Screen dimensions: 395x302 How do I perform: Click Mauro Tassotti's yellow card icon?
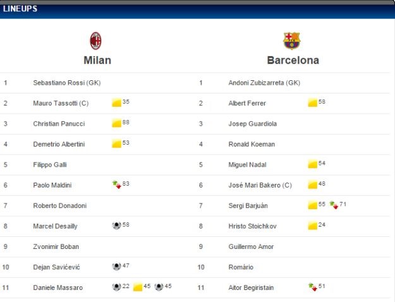(x=117, y=102)
